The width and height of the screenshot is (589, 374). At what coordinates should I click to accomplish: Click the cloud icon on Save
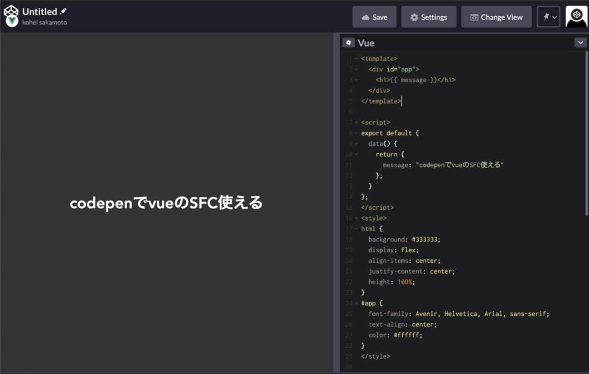365,17
